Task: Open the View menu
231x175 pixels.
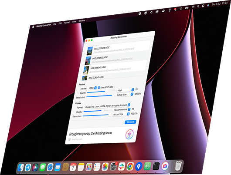Action: tap(74, 22)
